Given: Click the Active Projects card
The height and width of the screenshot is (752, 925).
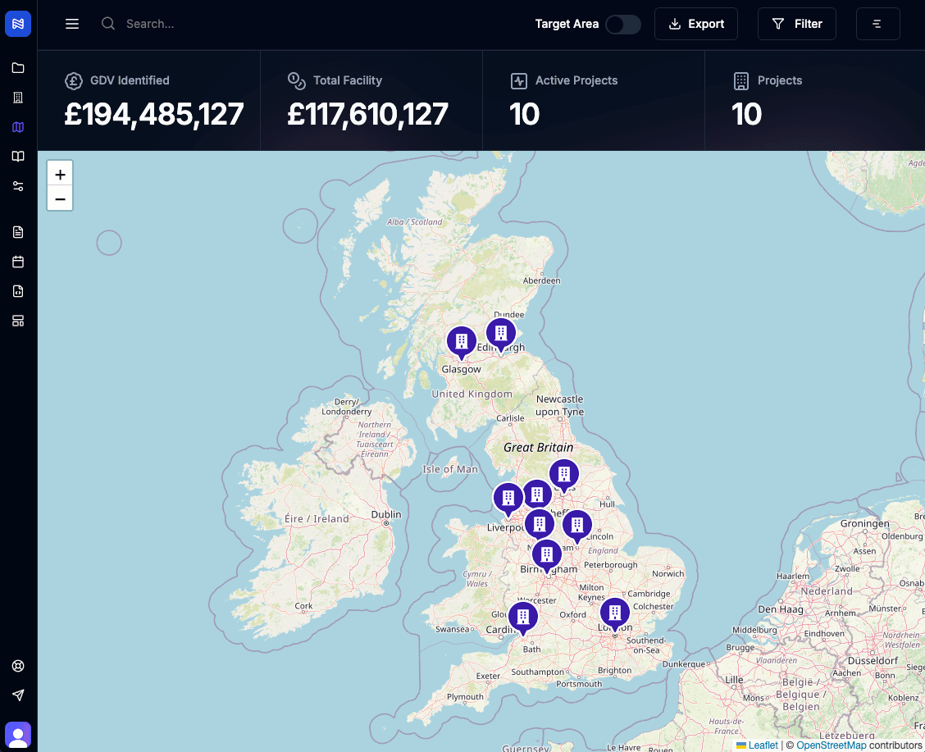Looking at the screenshot, I should [594, 100].
